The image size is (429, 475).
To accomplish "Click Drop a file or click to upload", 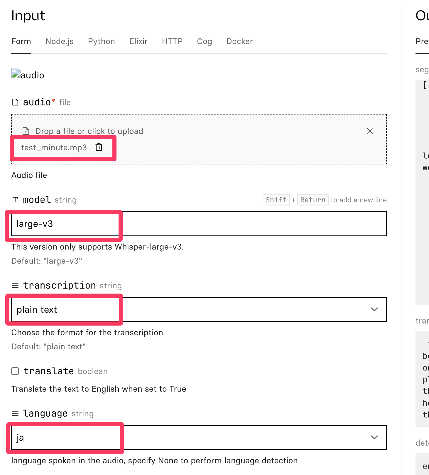I will click(x=89, y=131).
